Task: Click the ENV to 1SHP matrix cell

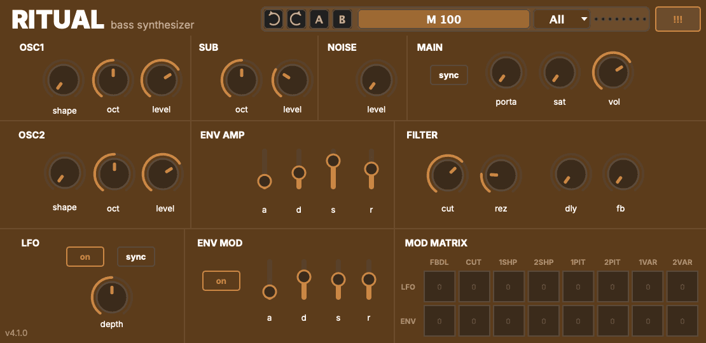Action: (x=508, y=321)
